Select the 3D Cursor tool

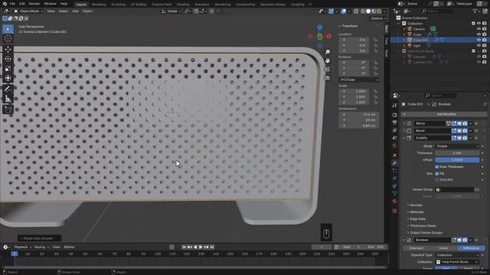coord(8,39)
